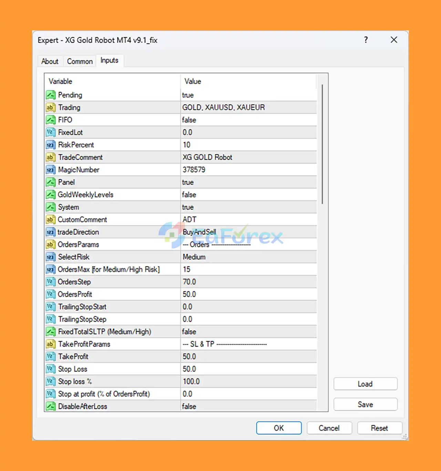Click the OrdersProfit double icon
Image resolution: width=441 pixels, height=471 pixels.
(x=51, y=294)
